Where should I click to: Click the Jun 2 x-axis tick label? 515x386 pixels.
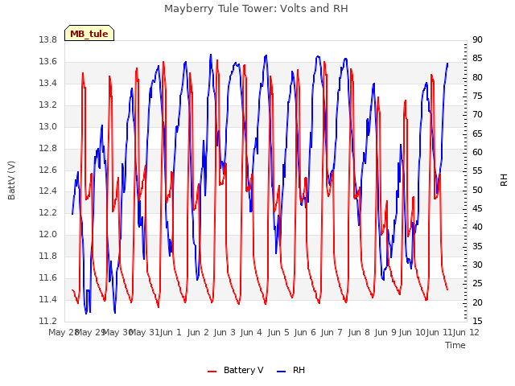click(198, 332)
